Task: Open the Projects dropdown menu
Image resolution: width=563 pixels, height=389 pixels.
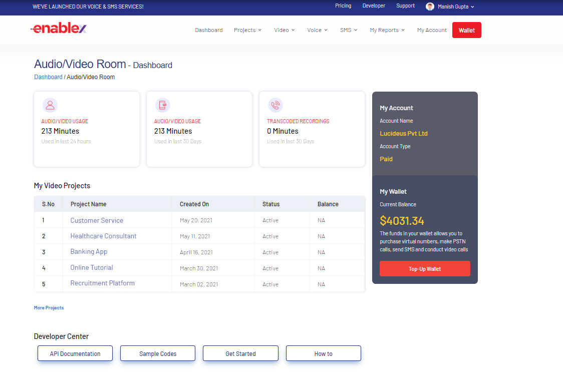Action: click(247, 30)
